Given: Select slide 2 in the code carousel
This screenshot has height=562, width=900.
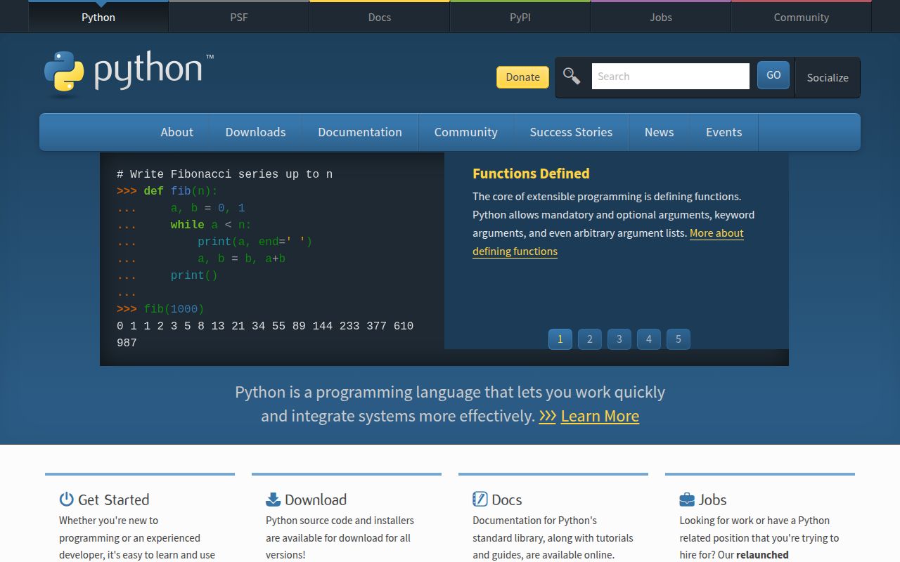Looking at the screenshot, I should coord(590,339).
